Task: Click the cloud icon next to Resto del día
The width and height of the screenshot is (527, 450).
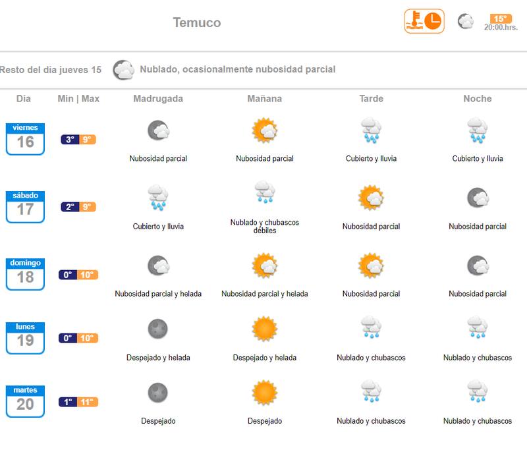Action: (123, 69)
